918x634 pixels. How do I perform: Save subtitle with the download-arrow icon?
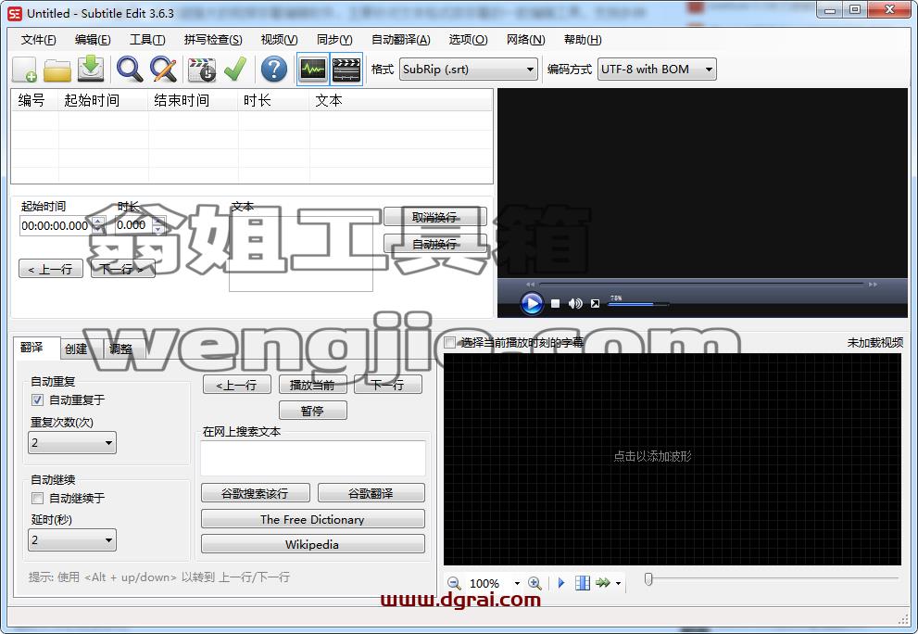(91, 69)
